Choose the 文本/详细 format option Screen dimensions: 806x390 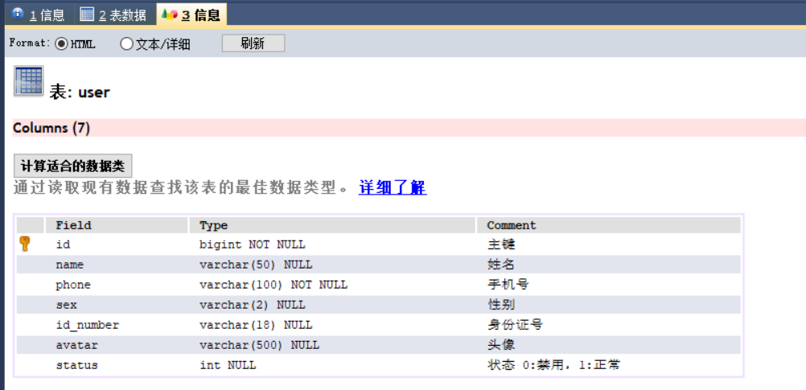(x=126, y=43)
